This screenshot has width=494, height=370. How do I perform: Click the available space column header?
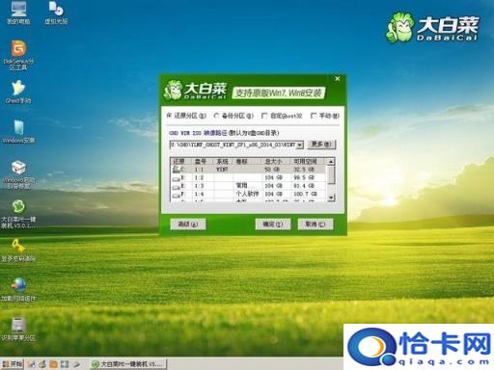pos(308,162)
